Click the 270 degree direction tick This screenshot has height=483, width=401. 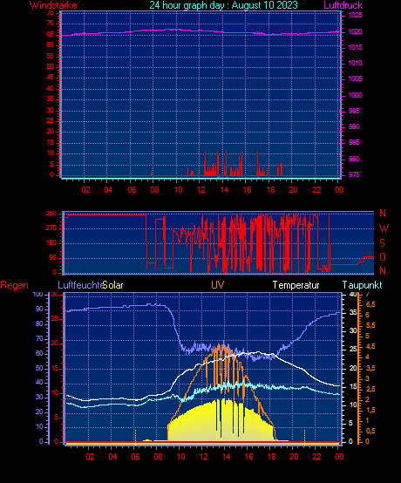51,228
